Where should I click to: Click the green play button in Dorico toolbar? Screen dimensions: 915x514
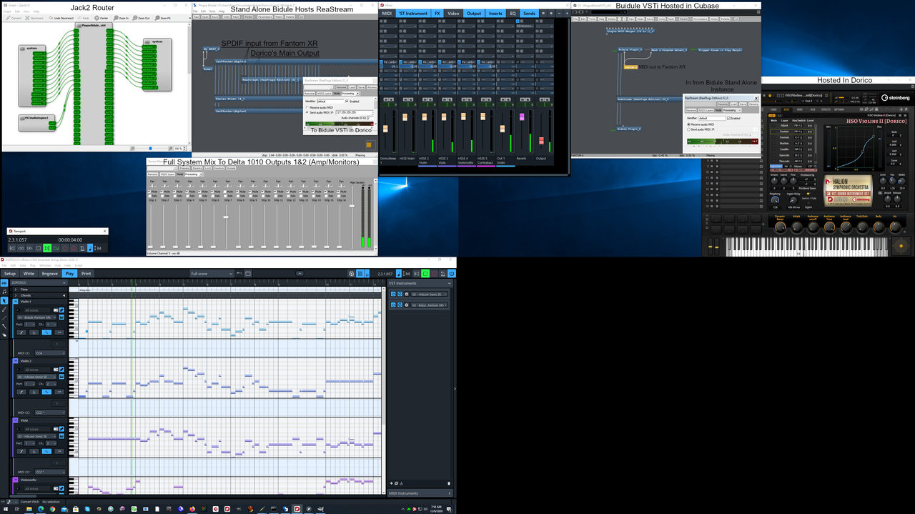425,274
